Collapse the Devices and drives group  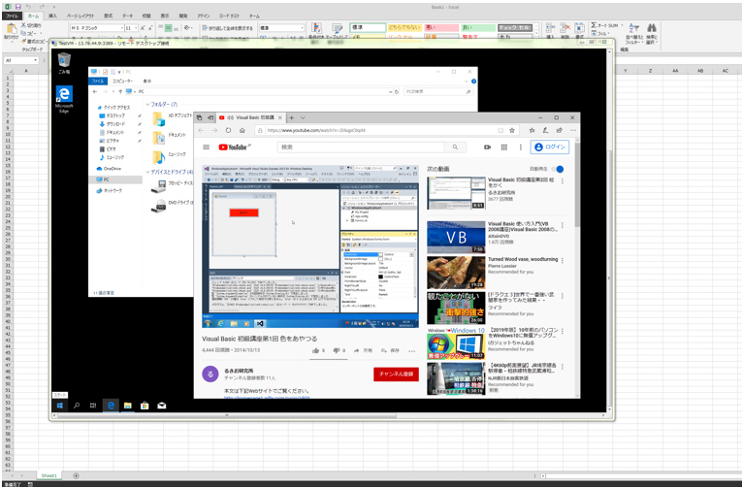coord(147,172)
